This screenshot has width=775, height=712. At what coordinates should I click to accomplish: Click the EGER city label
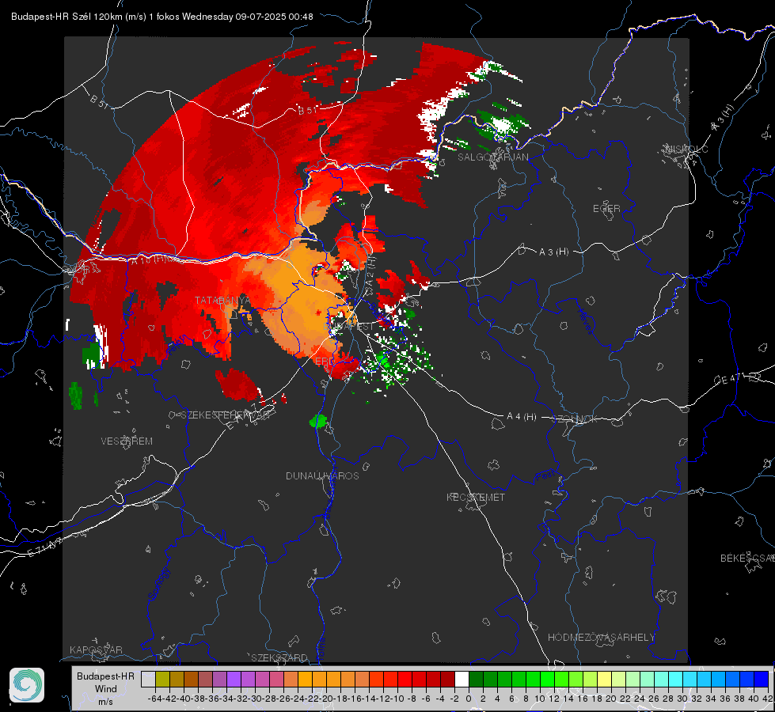(x=606, y=209)
